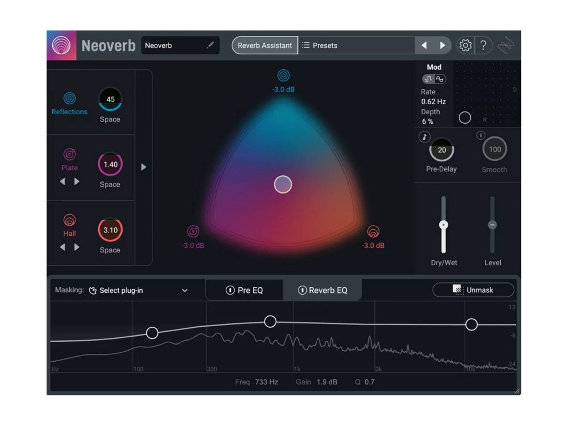Click the Hall -3.0 dB level readout

pyautogui.click(x=373, y=246)
